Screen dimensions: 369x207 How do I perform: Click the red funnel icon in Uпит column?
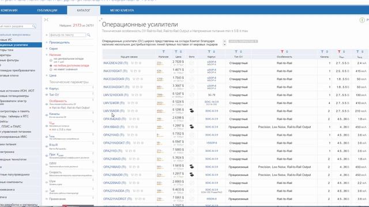click(339, 52)
